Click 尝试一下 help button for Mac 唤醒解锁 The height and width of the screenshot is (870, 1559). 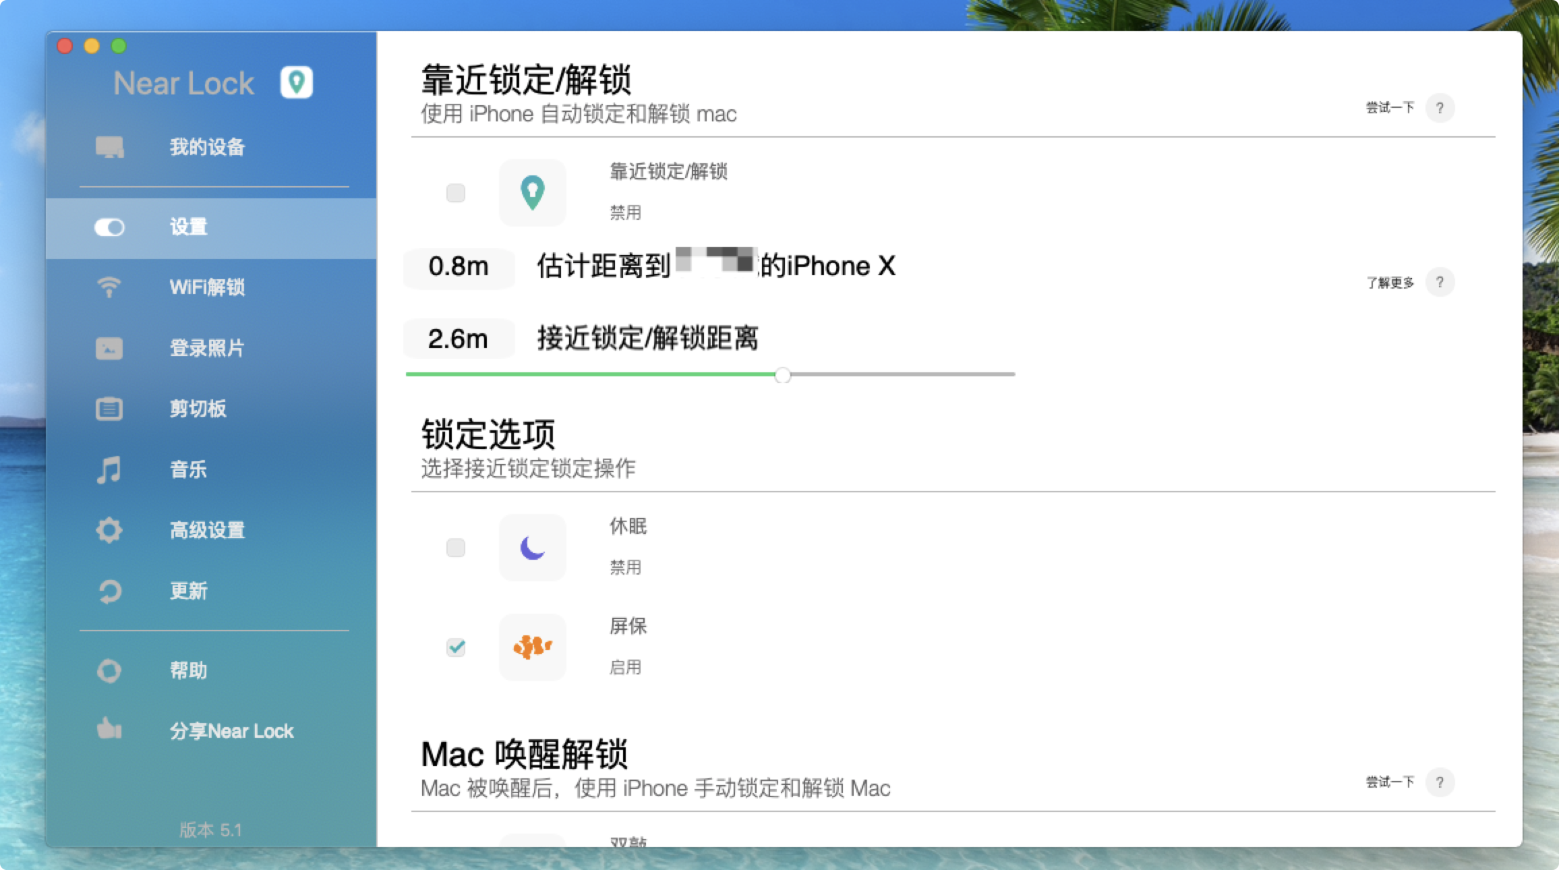[x=1440, y=782]
